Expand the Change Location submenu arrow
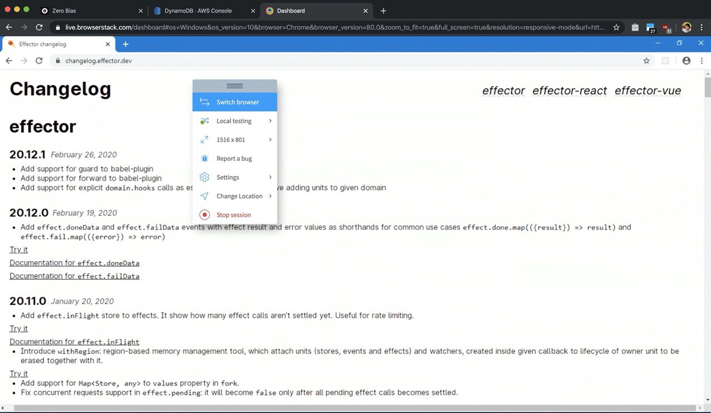Viewport: 711px width, 413px height. click(270, 196)
